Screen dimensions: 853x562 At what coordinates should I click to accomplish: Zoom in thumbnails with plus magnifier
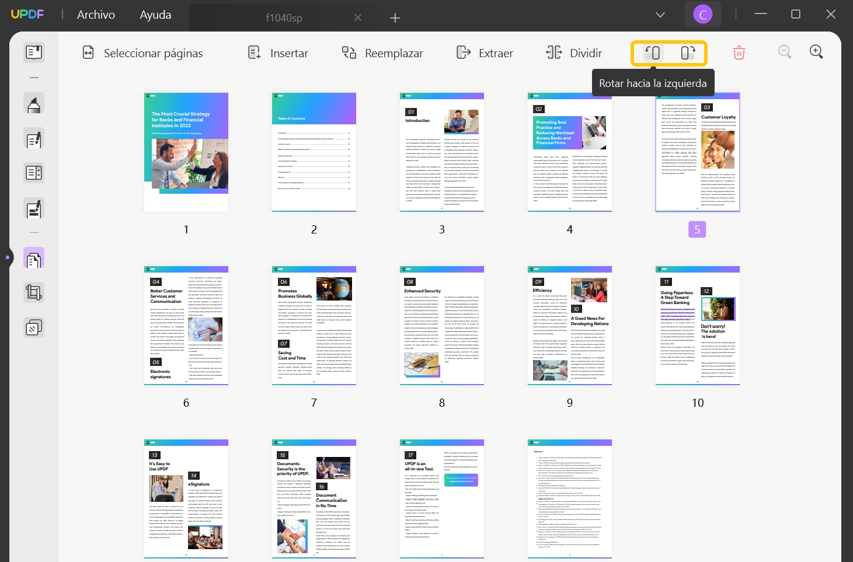(x=816, y=52)
